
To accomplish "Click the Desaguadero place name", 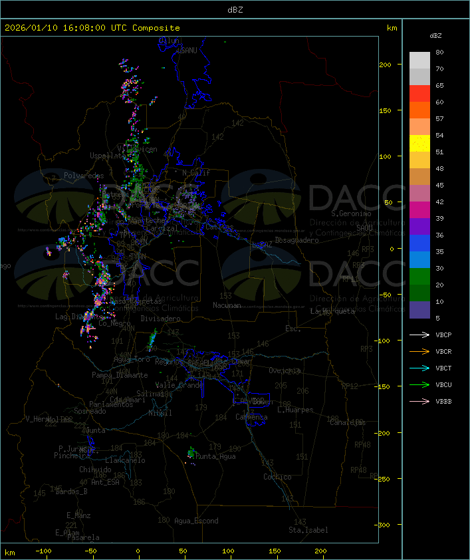I will pos(296,239).
